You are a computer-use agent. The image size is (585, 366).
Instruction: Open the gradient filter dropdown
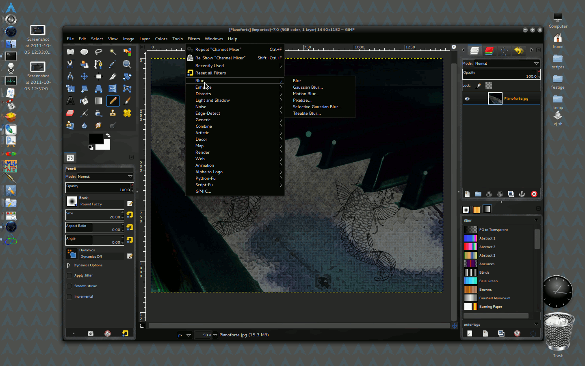(536, 220)
